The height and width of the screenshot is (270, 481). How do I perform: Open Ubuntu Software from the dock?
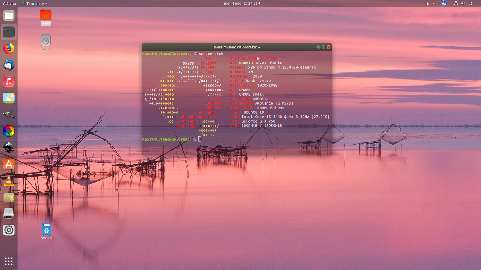[9, 164]
